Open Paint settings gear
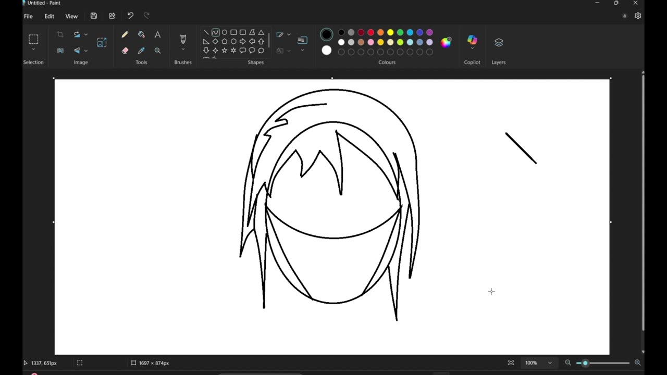This screenshot has width=667, height=375. coord(638,16)
